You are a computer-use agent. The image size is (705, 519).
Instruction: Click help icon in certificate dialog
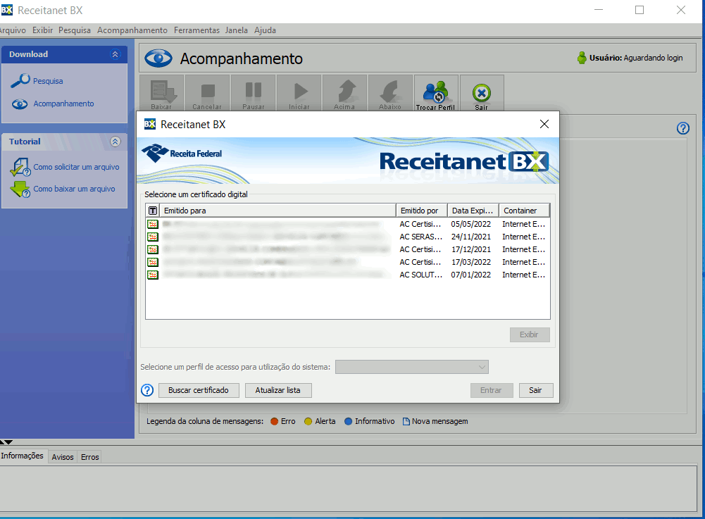[147, 390]
